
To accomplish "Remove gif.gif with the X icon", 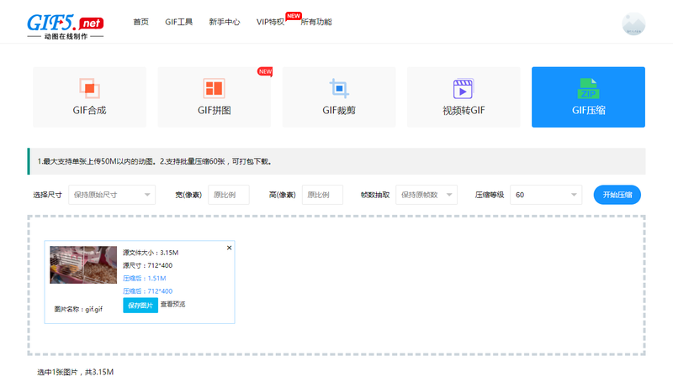I will click(229, 248).
